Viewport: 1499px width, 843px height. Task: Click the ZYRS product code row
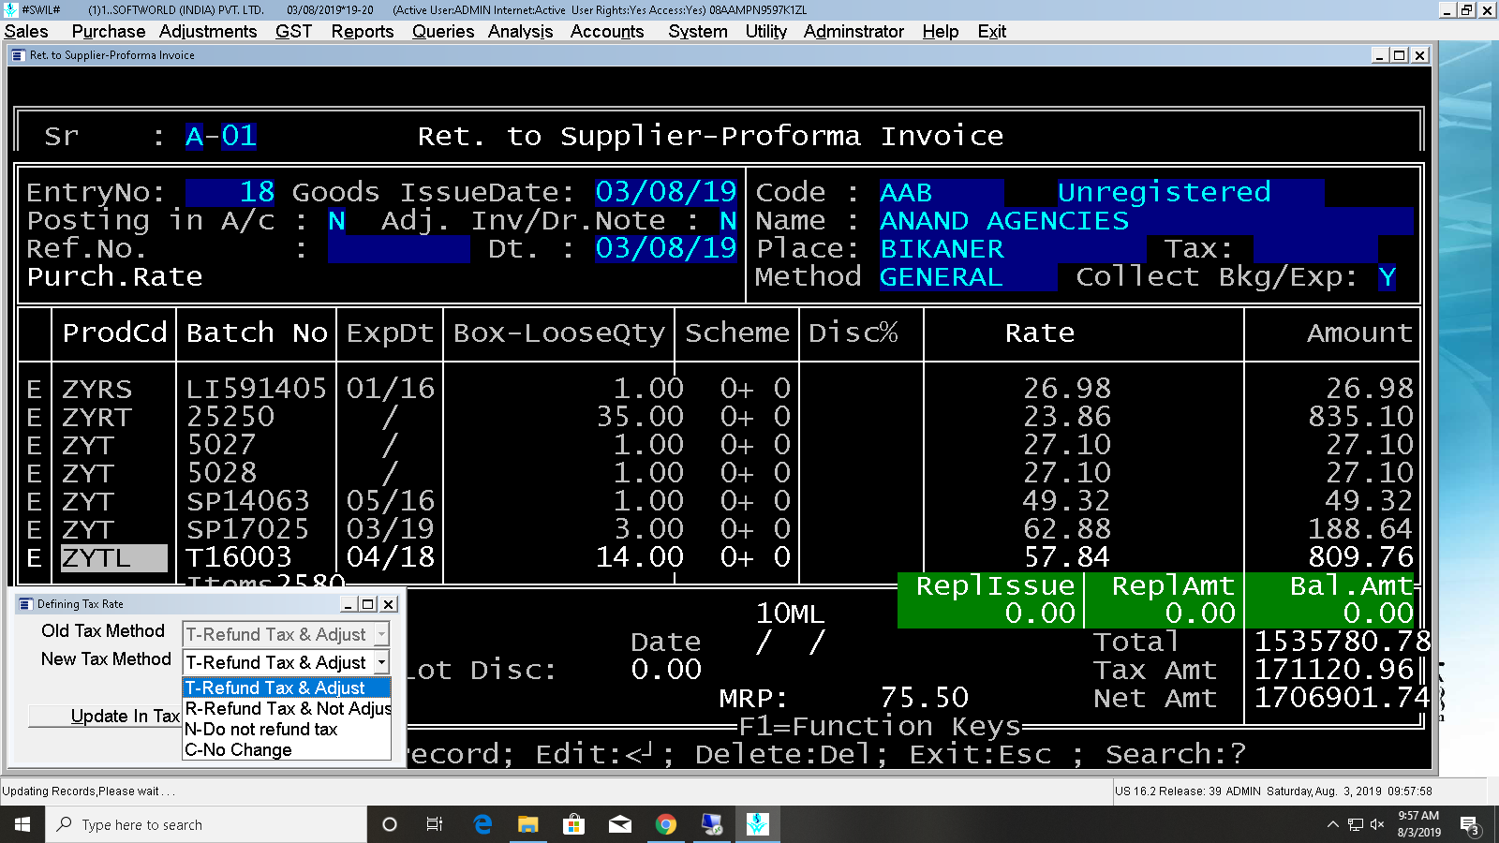coord(97,390)
